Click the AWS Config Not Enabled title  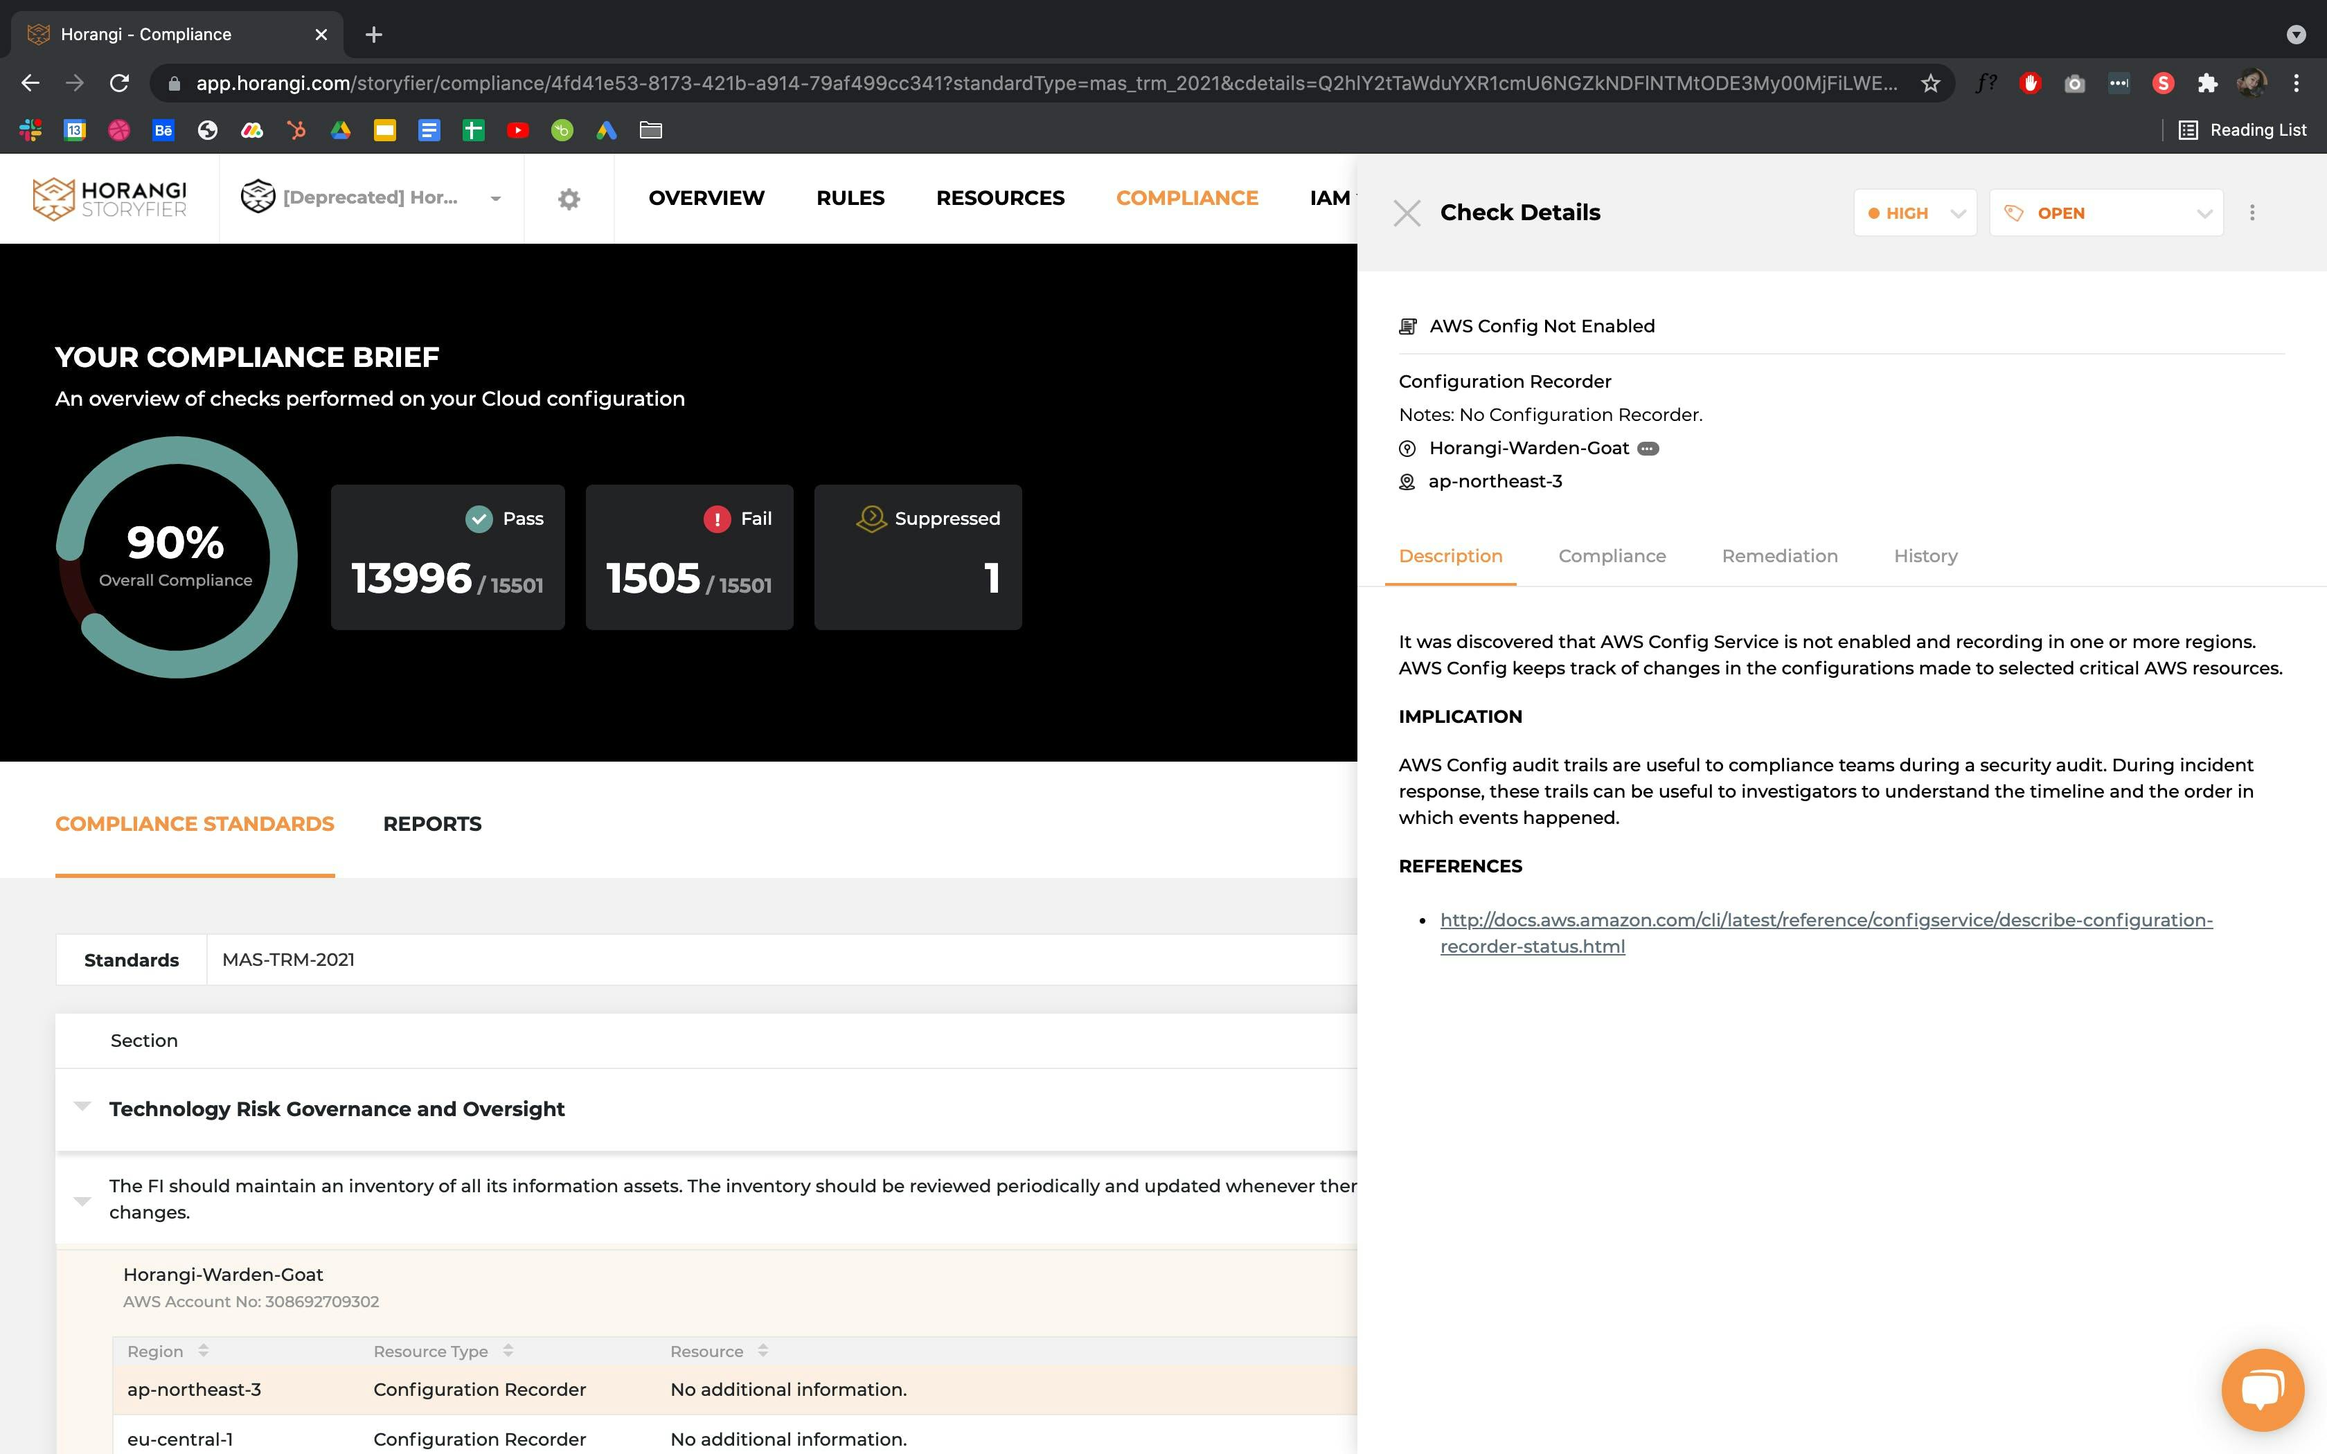tap(1542, 326)
